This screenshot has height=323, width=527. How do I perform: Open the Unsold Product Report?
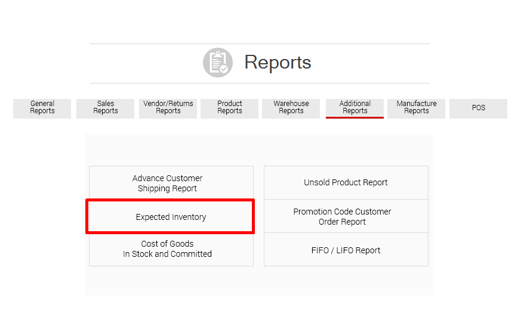tap(346, 183)
